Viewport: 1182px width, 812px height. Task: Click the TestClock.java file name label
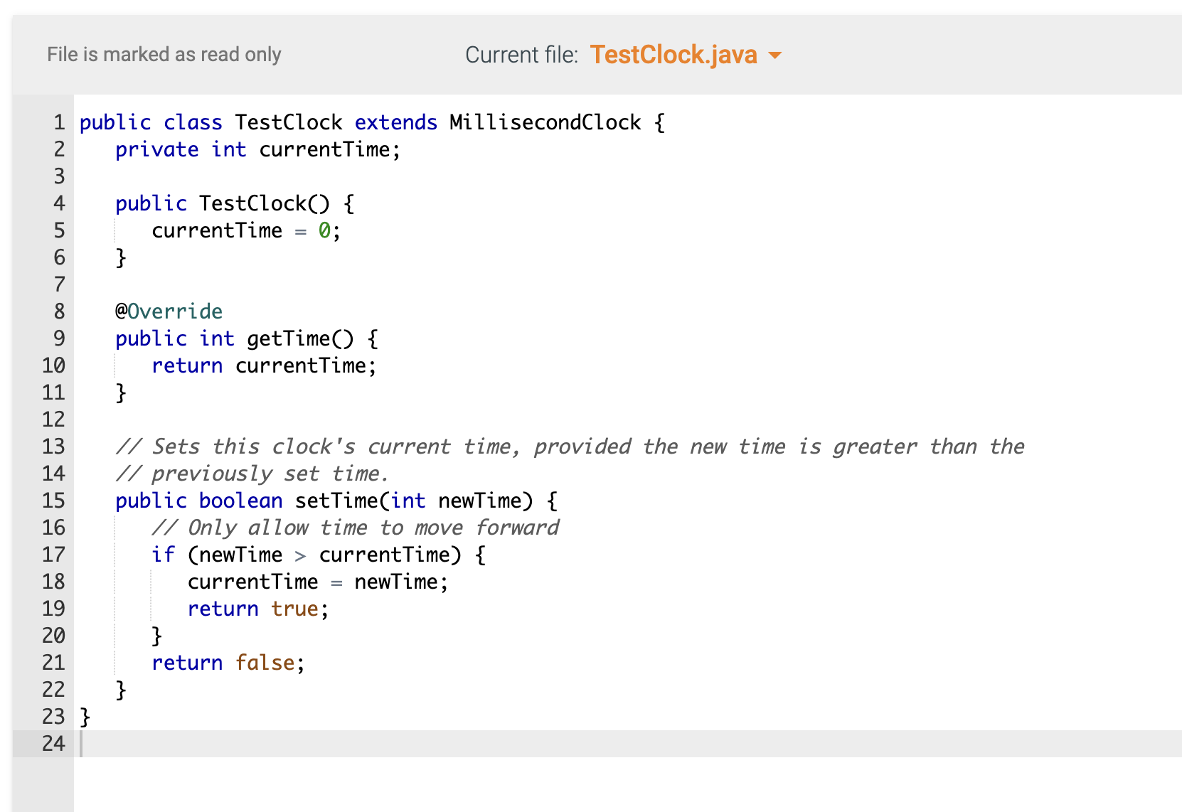673,55
